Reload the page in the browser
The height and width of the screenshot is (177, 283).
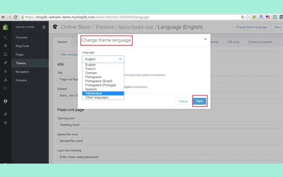(x=16, y=17)
